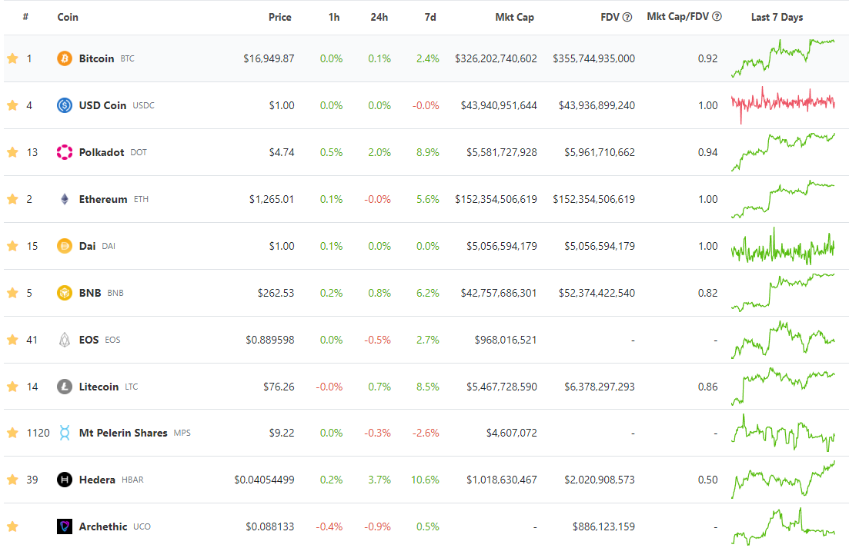The height and width of the screenshot is (548, 849).
Task: Click Dai's 7-day sparkline chart
Action: (783, 246)
